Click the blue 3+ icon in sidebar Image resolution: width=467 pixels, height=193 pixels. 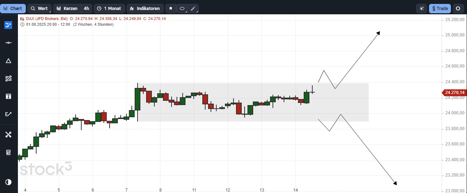[x=8, y=25]
